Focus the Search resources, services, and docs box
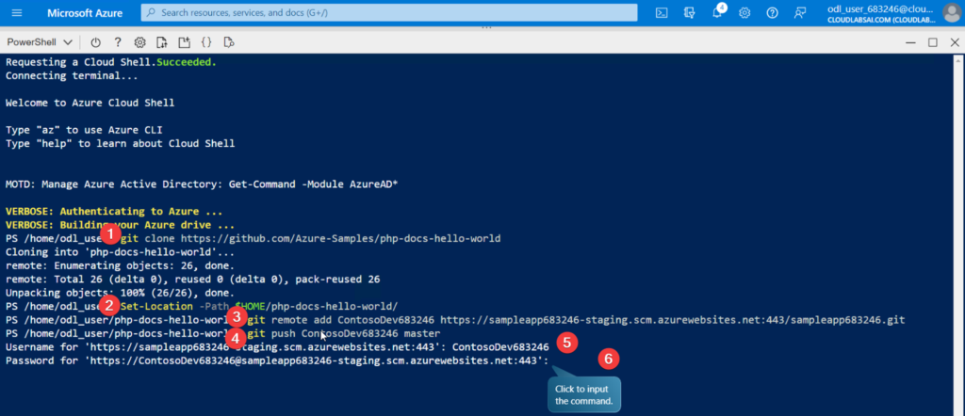This screenshot has height=416, width=965. coord(389,12)
